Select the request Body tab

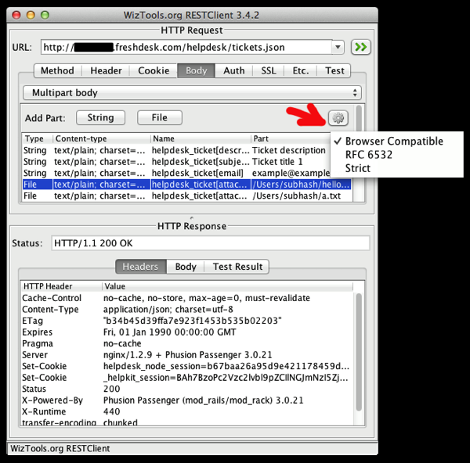197,70
